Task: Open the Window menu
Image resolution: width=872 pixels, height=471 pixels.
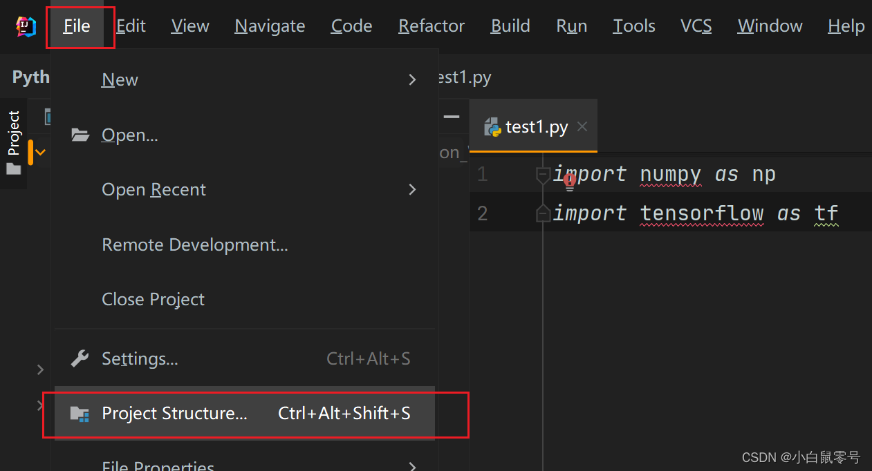Action: (770, 26)
